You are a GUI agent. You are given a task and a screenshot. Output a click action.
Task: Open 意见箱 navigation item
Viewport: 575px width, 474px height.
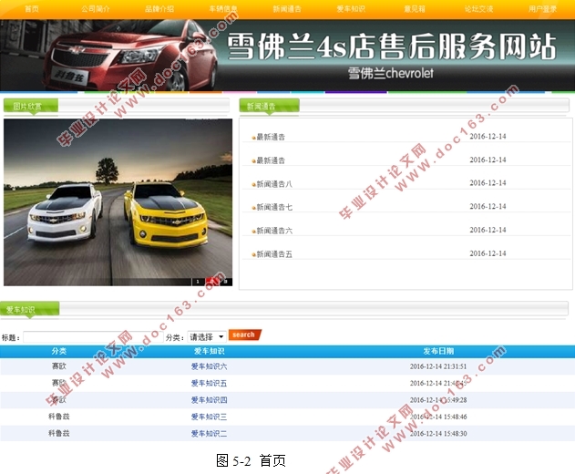415,9
